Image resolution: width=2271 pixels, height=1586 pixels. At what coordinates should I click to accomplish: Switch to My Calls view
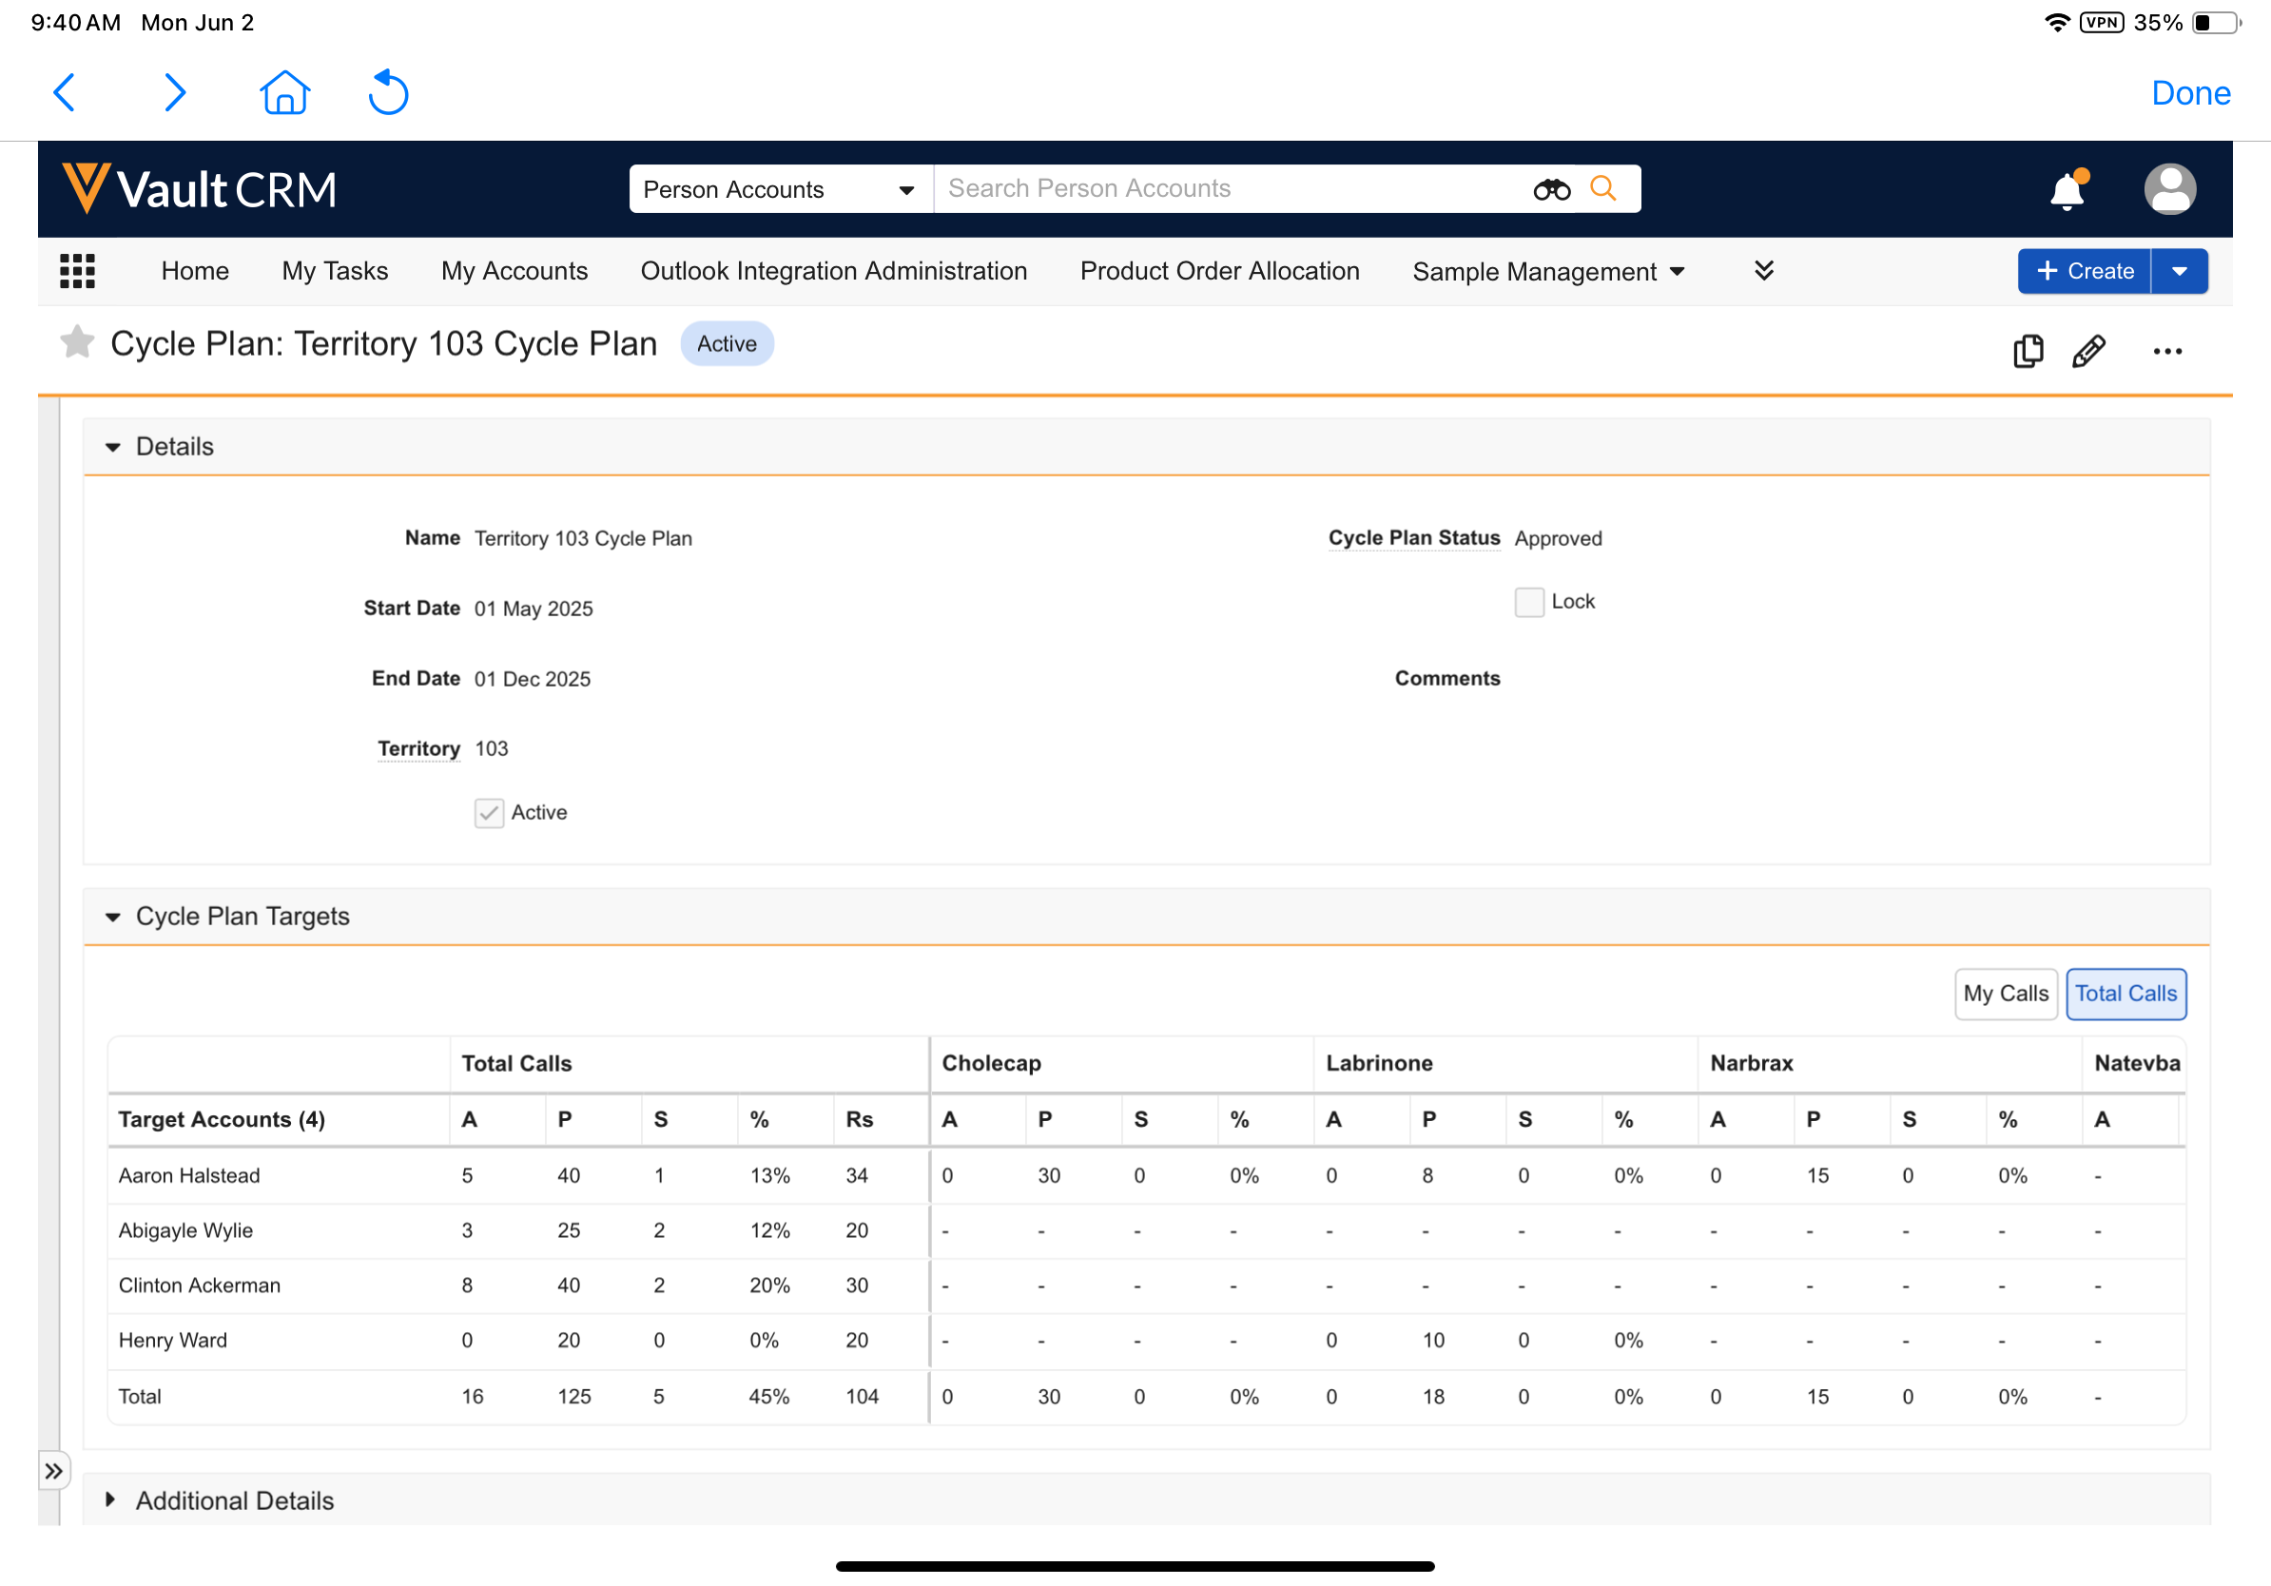[x=2005, y=994]
